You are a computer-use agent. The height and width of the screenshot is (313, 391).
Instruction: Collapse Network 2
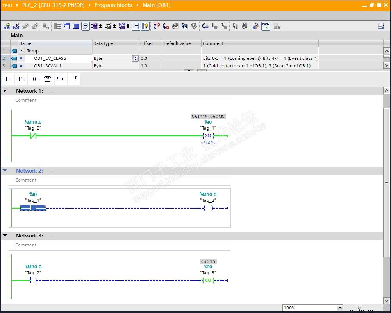(x=5, y=171)
